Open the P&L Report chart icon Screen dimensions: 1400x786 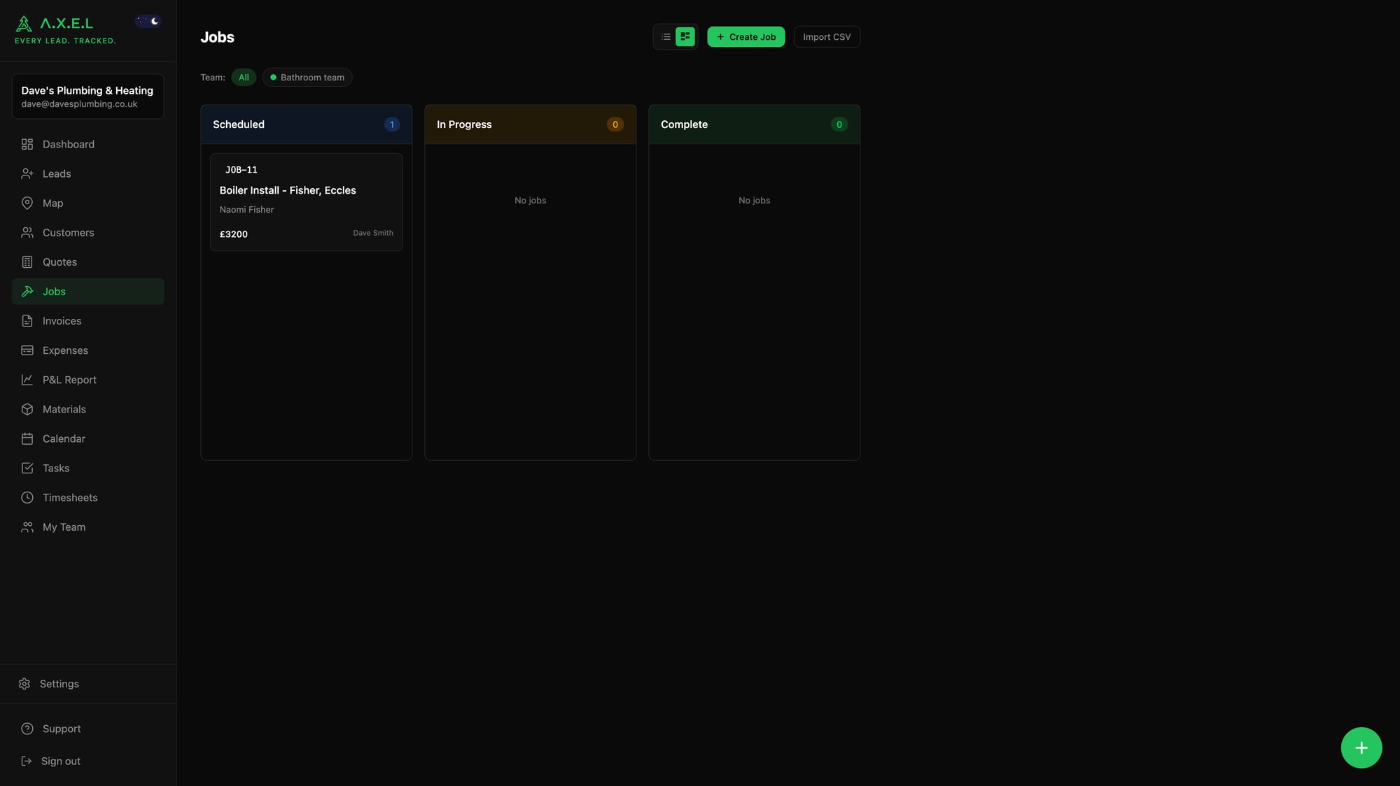[27, 380]
